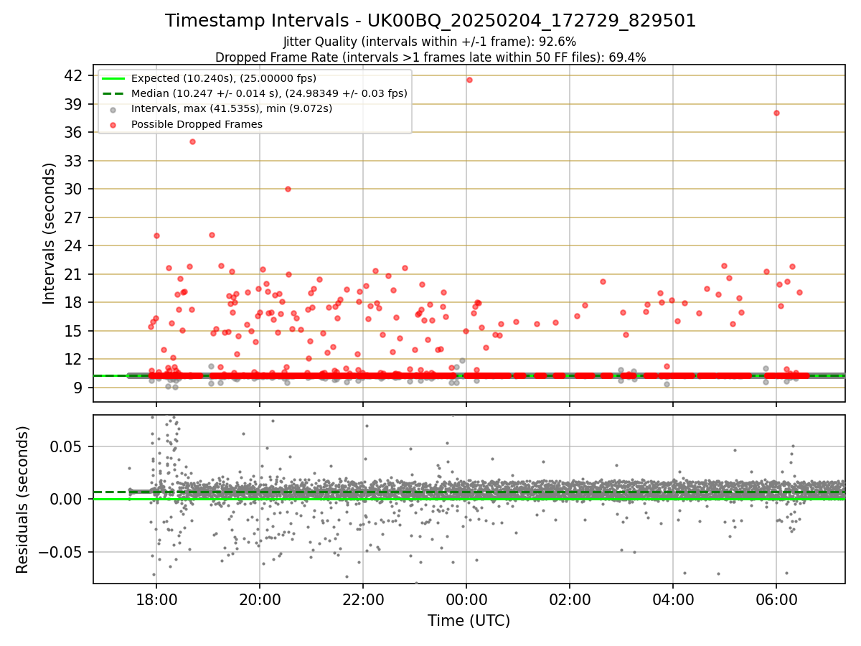Click y-axis tick label '30'
This screenshot has width=861, height=646.
click(74, 189)
